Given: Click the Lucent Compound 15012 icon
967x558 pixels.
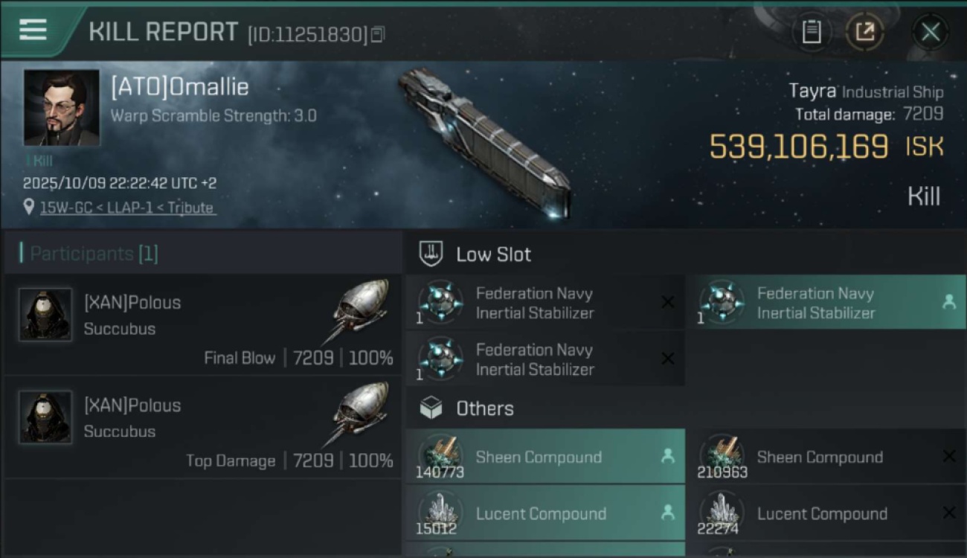Looking at the screenshot, I should (440, 513).
